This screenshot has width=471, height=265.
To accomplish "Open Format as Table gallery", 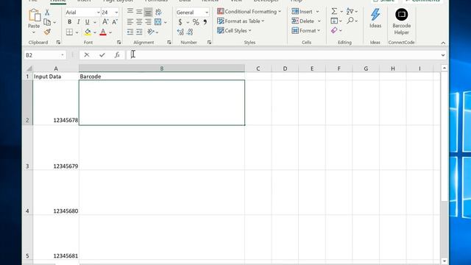I will coord(241,21).
